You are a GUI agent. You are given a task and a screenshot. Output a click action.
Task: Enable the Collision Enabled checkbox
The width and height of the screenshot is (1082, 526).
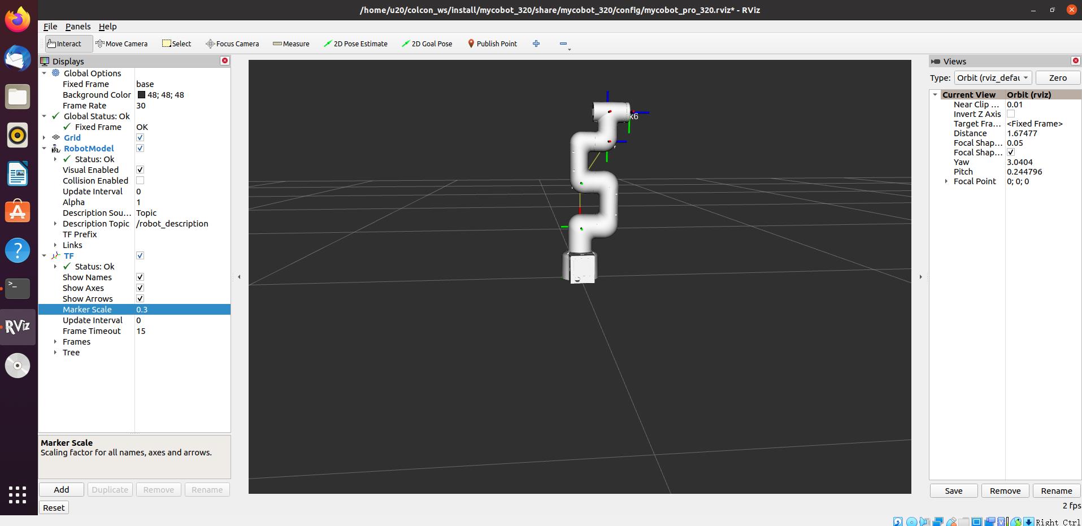pyautogui.click(x=140, y=181)
